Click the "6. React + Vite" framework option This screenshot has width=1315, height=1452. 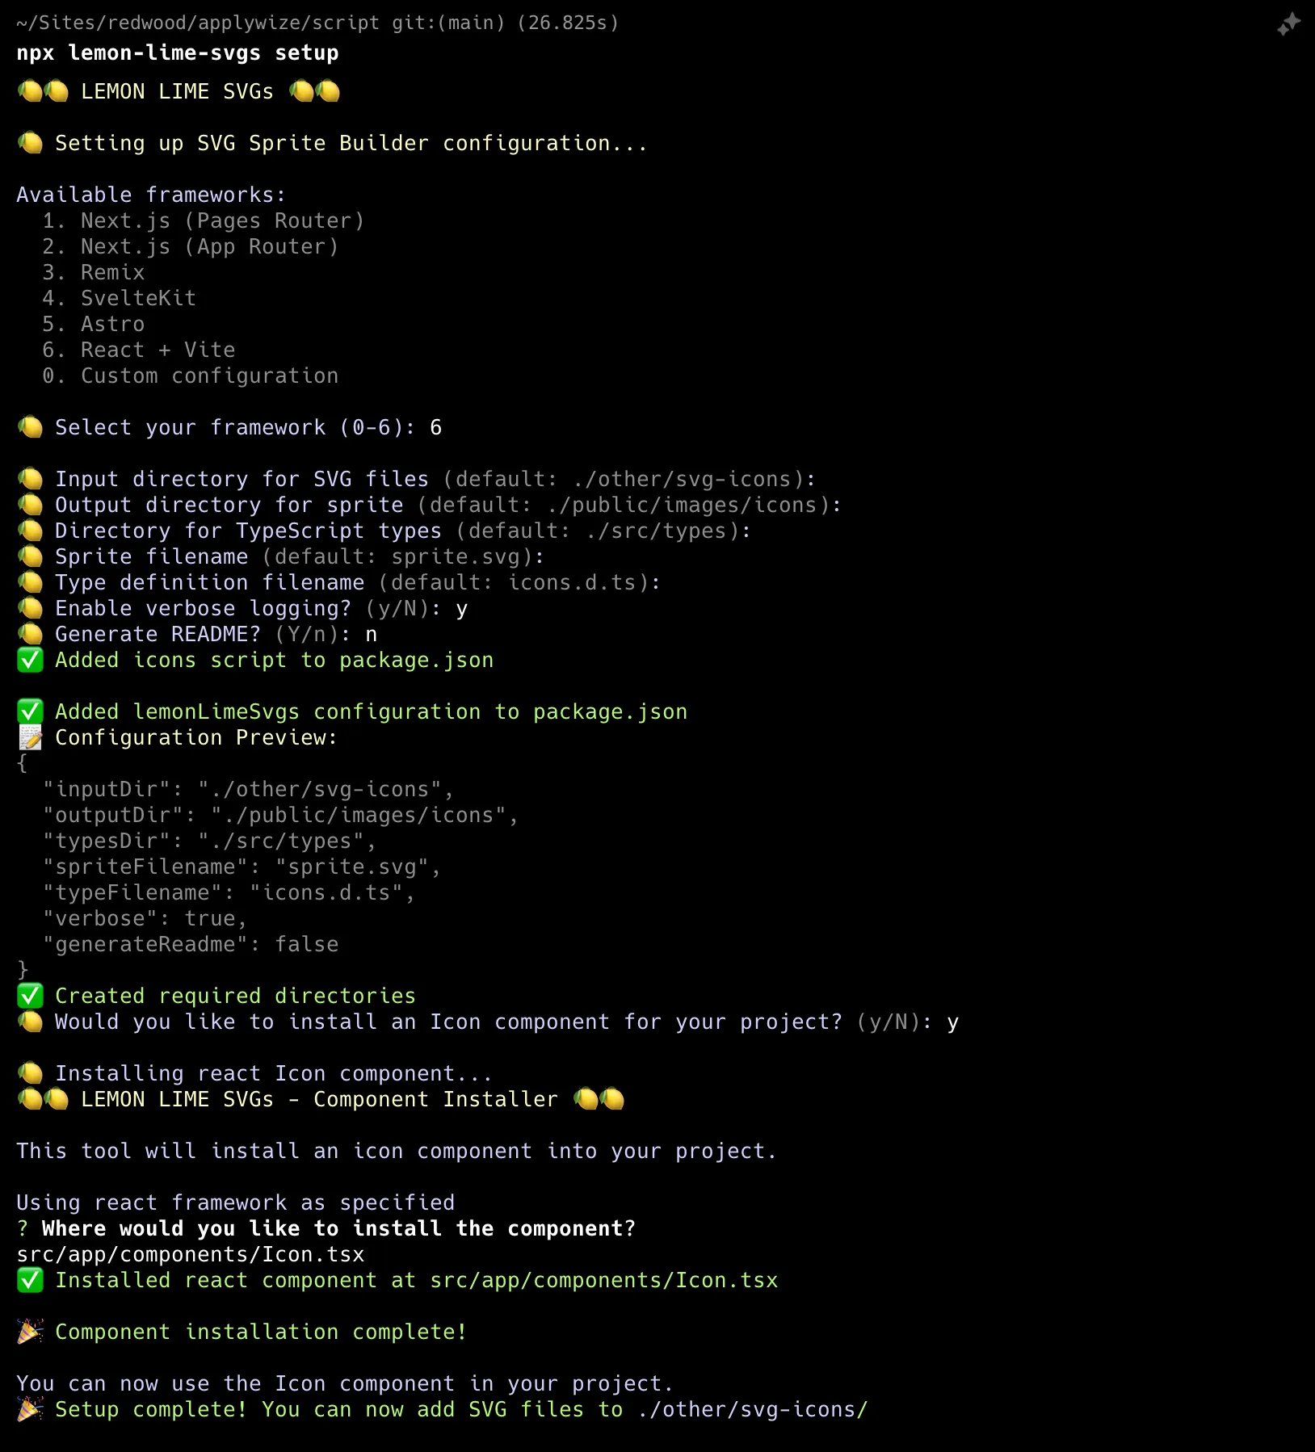tap(139, 350)
